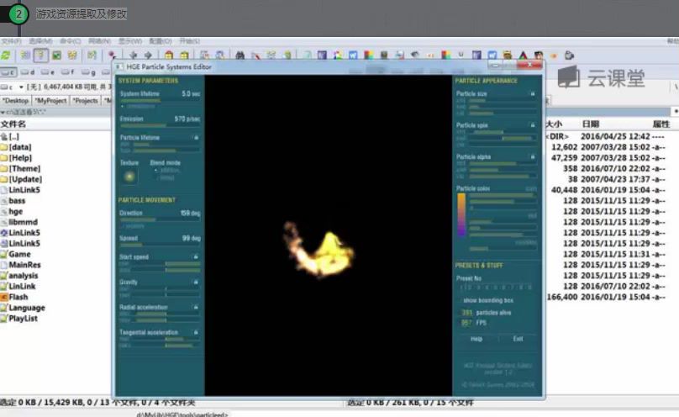This screenshot has height=417, width=679.
Task: Click the orange star toolbar icon
Action: pos(554,55)
